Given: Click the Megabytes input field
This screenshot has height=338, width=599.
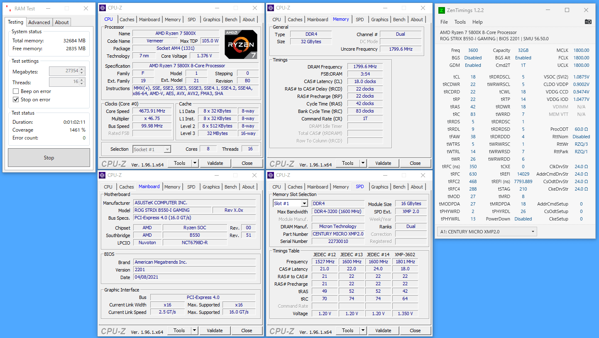Looking at the screenshot, I should pos(64,71).
